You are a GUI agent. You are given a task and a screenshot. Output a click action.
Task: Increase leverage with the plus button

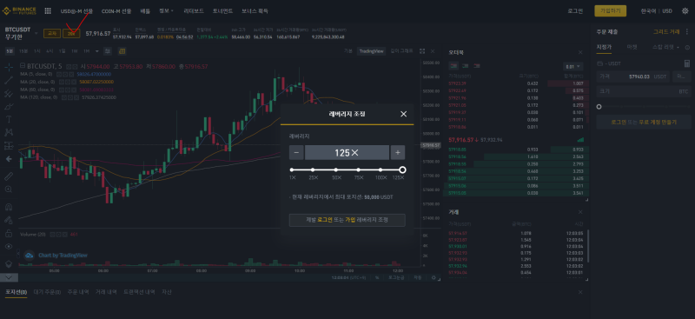(x=398, y=153)
